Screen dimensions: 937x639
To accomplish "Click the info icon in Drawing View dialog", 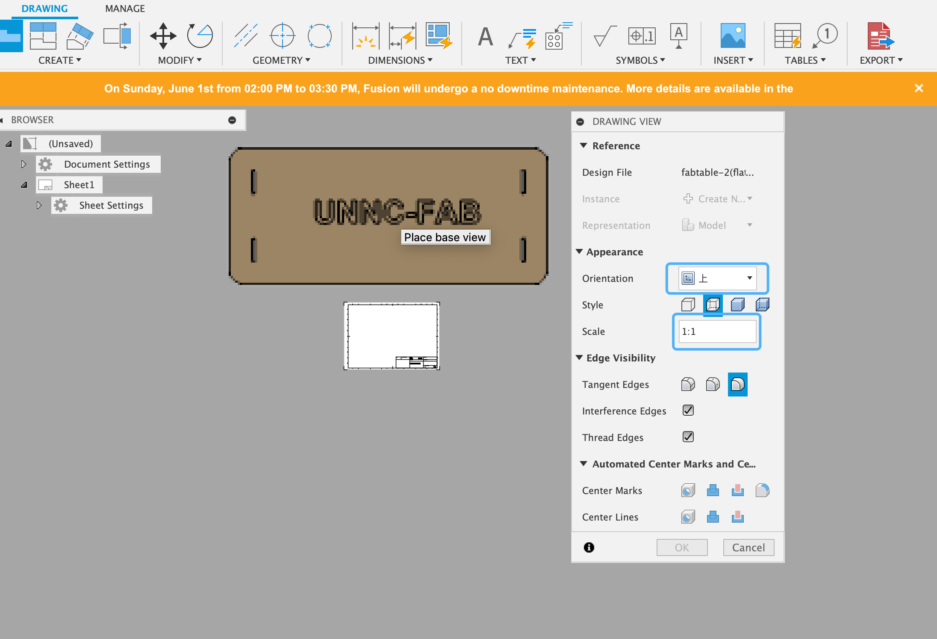I will [589, 547].
